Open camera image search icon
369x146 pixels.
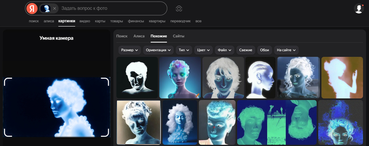click(x=179, y=9)
